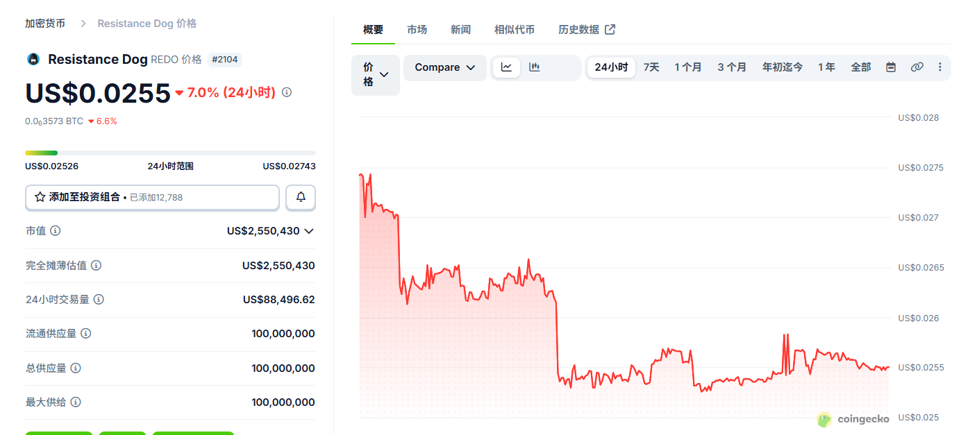Select the 年初迄今 time range
The width and height of the screenshot is (970, 435).
point(783,67)
